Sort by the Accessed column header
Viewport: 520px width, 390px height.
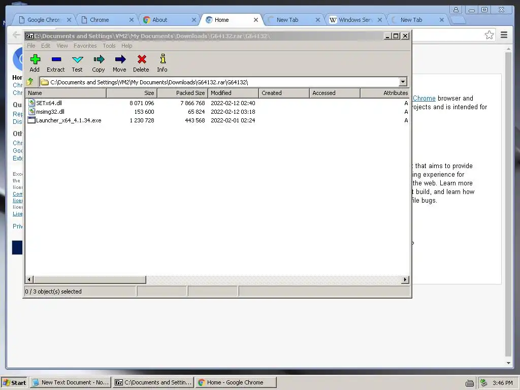335,93
